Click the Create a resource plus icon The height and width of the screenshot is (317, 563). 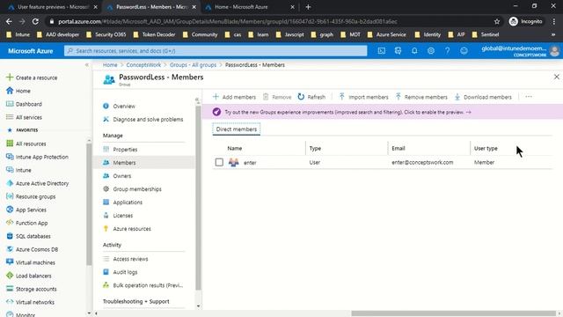pyautogui.click(x=10, y=77)
